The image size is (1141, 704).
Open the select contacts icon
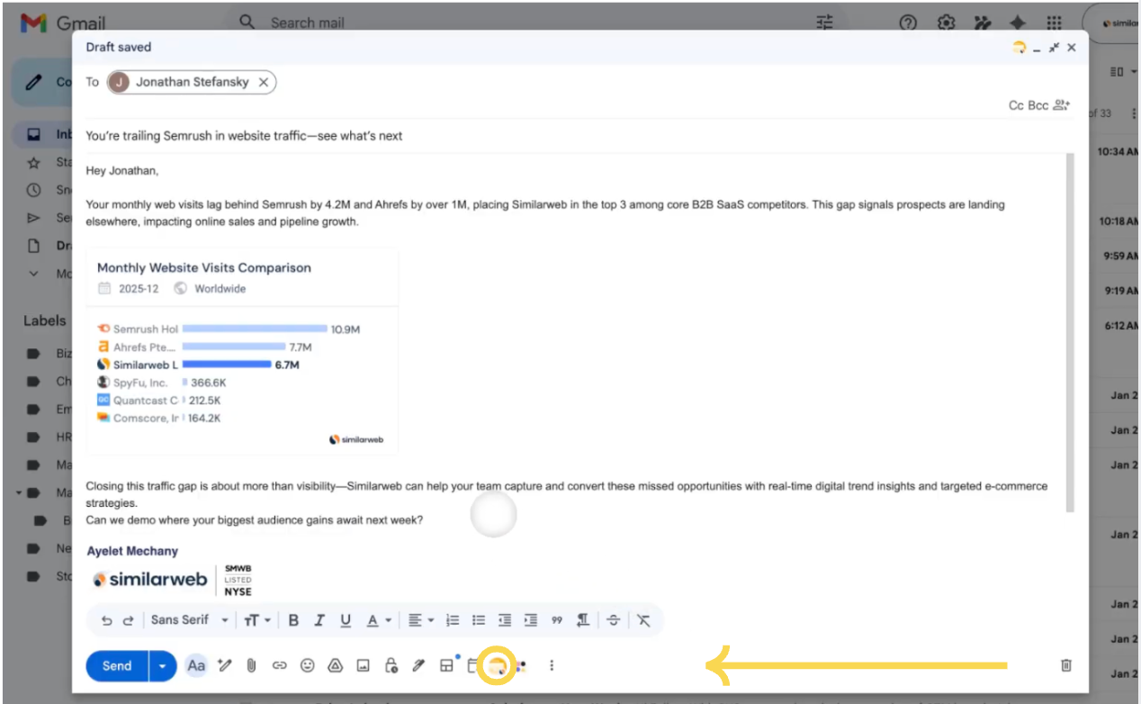1062,105
